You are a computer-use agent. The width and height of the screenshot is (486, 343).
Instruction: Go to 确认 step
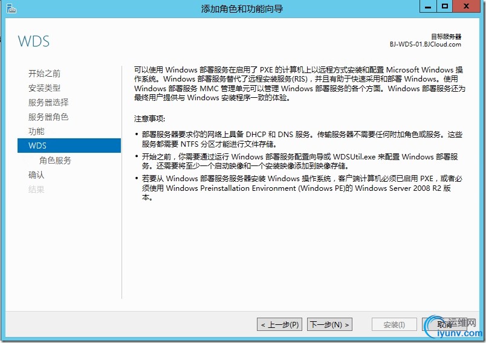(36, 175)
